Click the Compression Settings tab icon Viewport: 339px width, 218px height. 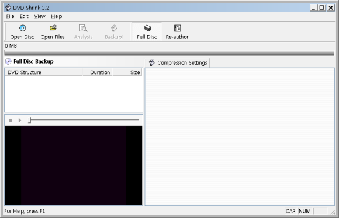tap(152, 62)
